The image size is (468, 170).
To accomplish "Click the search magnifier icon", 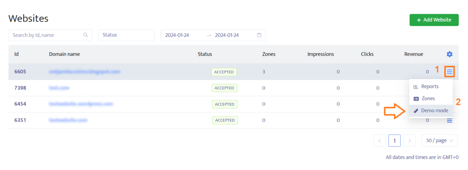I will 86,35.
